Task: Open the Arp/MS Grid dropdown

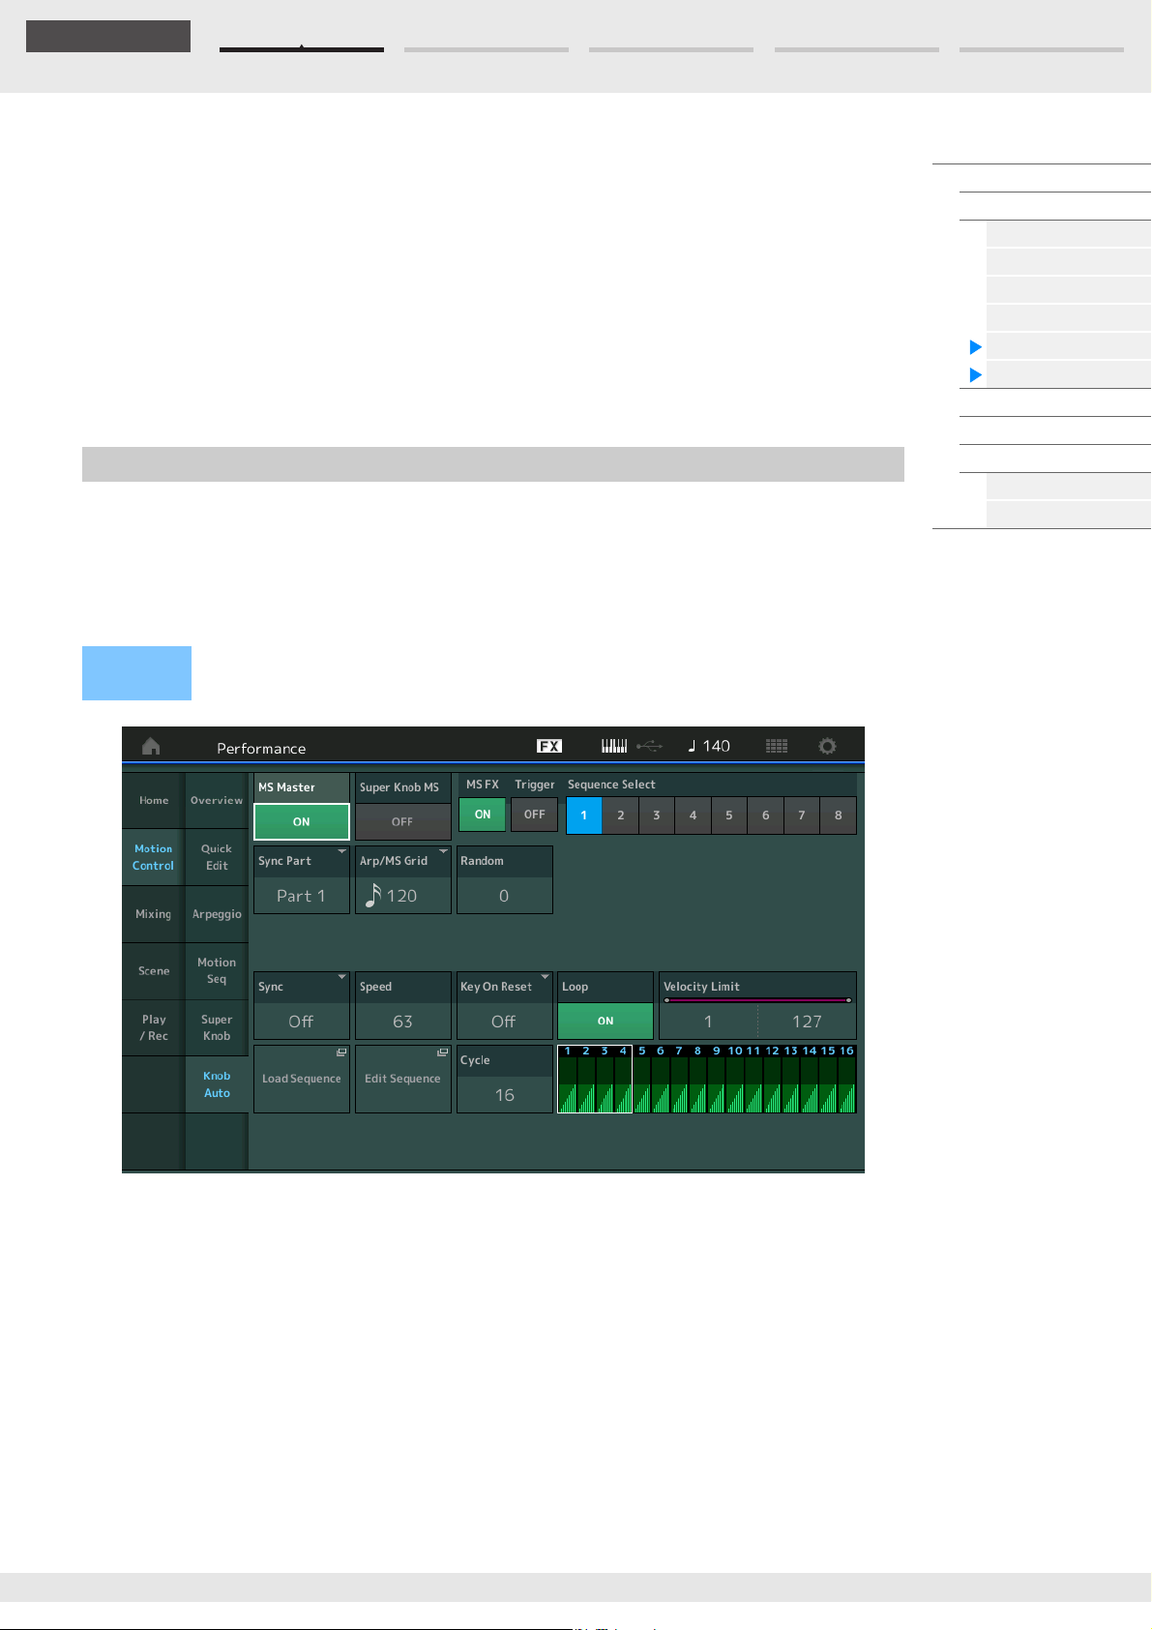Action: (403, 880)
